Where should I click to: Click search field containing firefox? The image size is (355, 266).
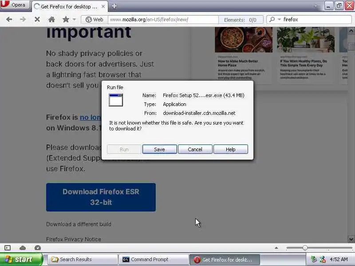click(316, 20)
